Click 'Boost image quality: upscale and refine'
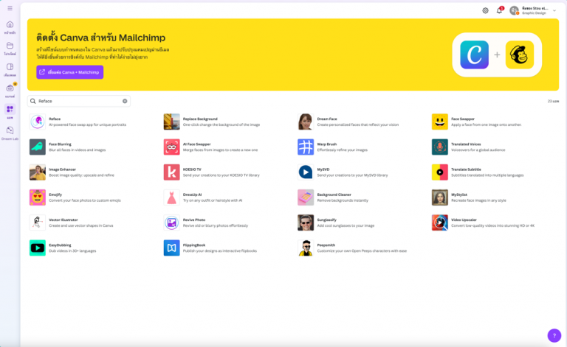The height and width of the screenshot is (347, 567). (x=81, y=175)
